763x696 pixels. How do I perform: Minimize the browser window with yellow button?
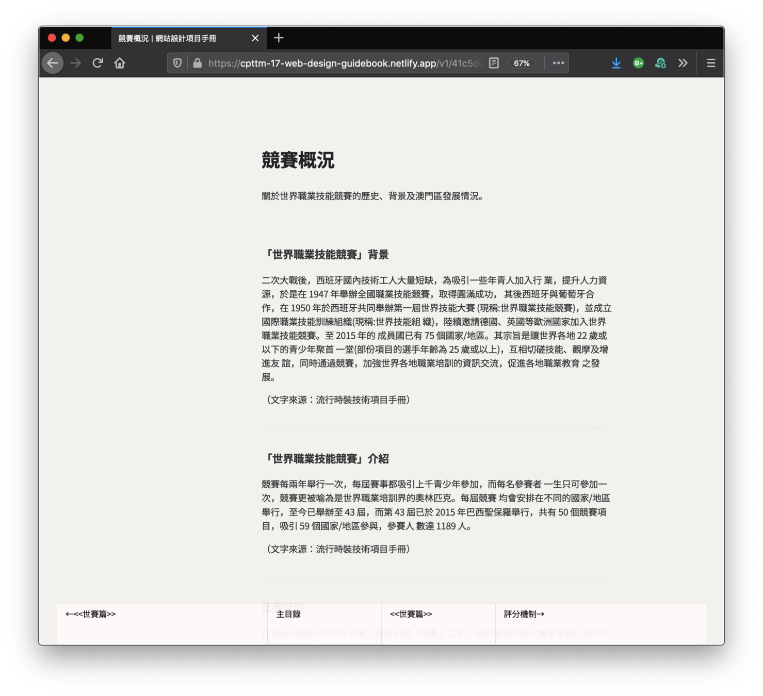point(66,38)
